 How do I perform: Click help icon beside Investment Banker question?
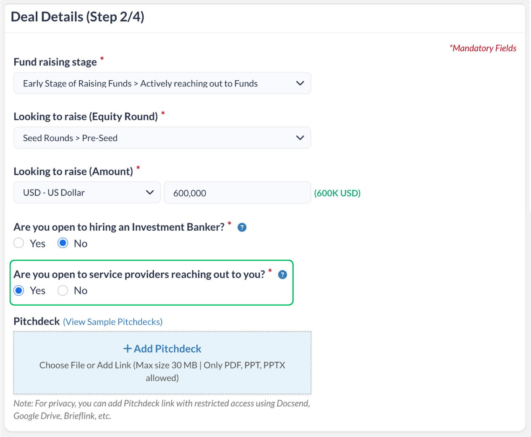pos(242,227)
